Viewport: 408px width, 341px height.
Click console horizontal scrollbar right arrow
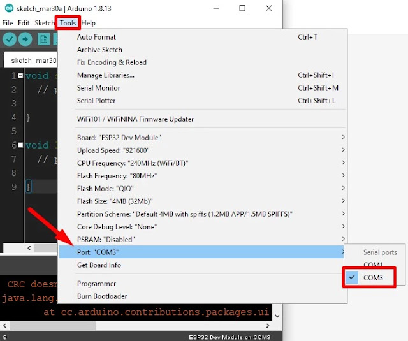tap(268, 326)
